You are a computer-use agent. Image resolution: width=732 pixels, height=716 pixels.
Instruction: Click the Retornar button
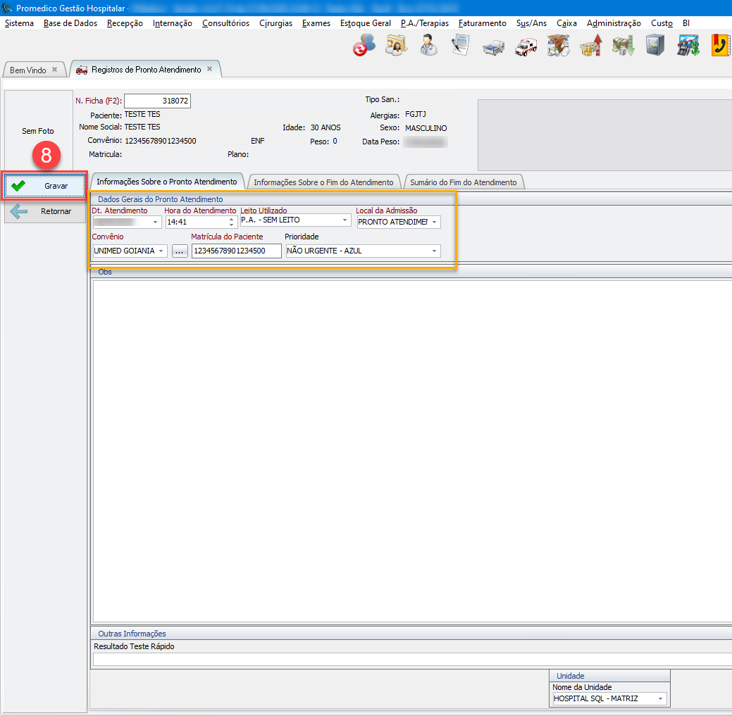tap(45, 211)
